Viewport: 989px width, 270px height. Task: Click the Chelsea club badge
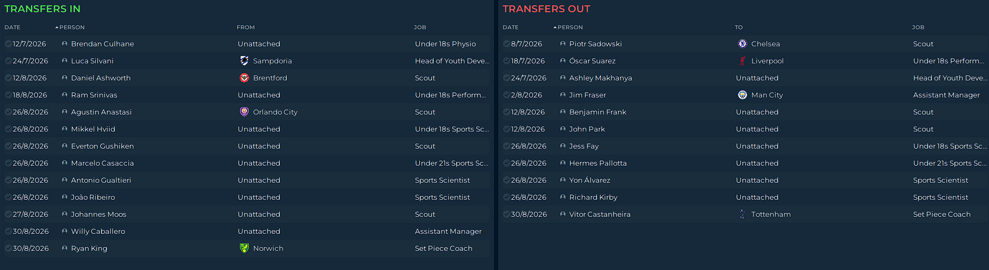[x=742, y=44]
